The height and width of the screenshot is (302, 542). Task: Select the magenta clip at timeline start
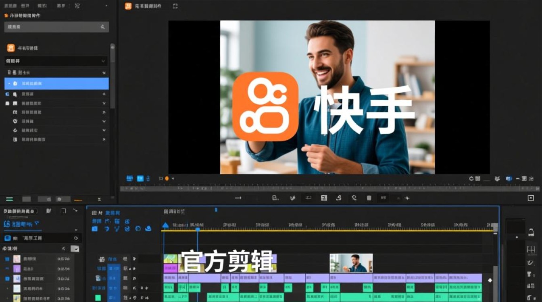click(x=171, y=268)
